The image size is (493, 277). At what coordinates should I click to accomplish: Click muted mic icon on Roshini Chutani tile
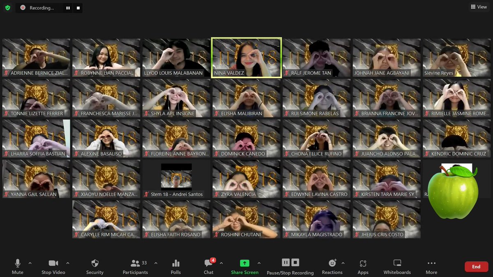pyautogui.click(x=217, y=235)
